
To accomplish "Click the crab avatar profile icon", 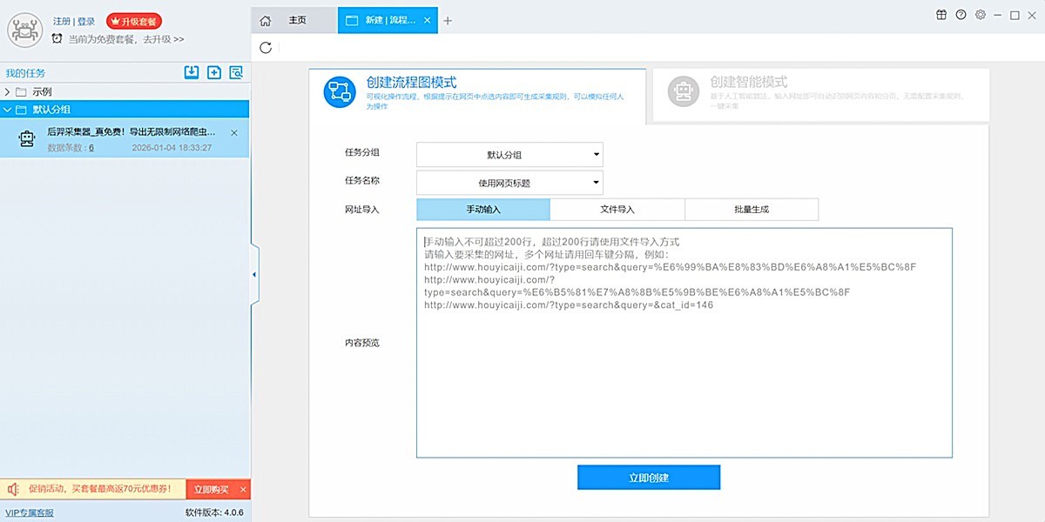I will [x=26, y=30].
